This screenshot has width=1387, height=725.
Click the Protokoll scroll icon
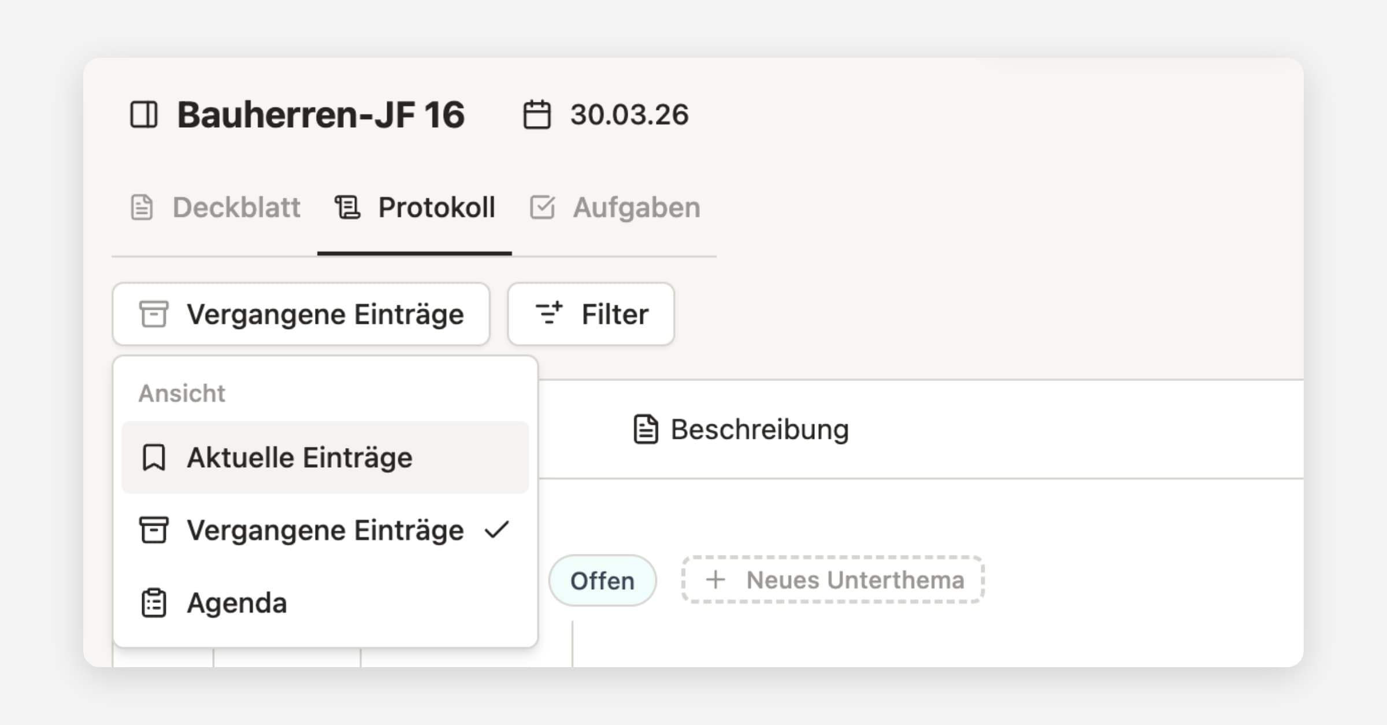347,208
